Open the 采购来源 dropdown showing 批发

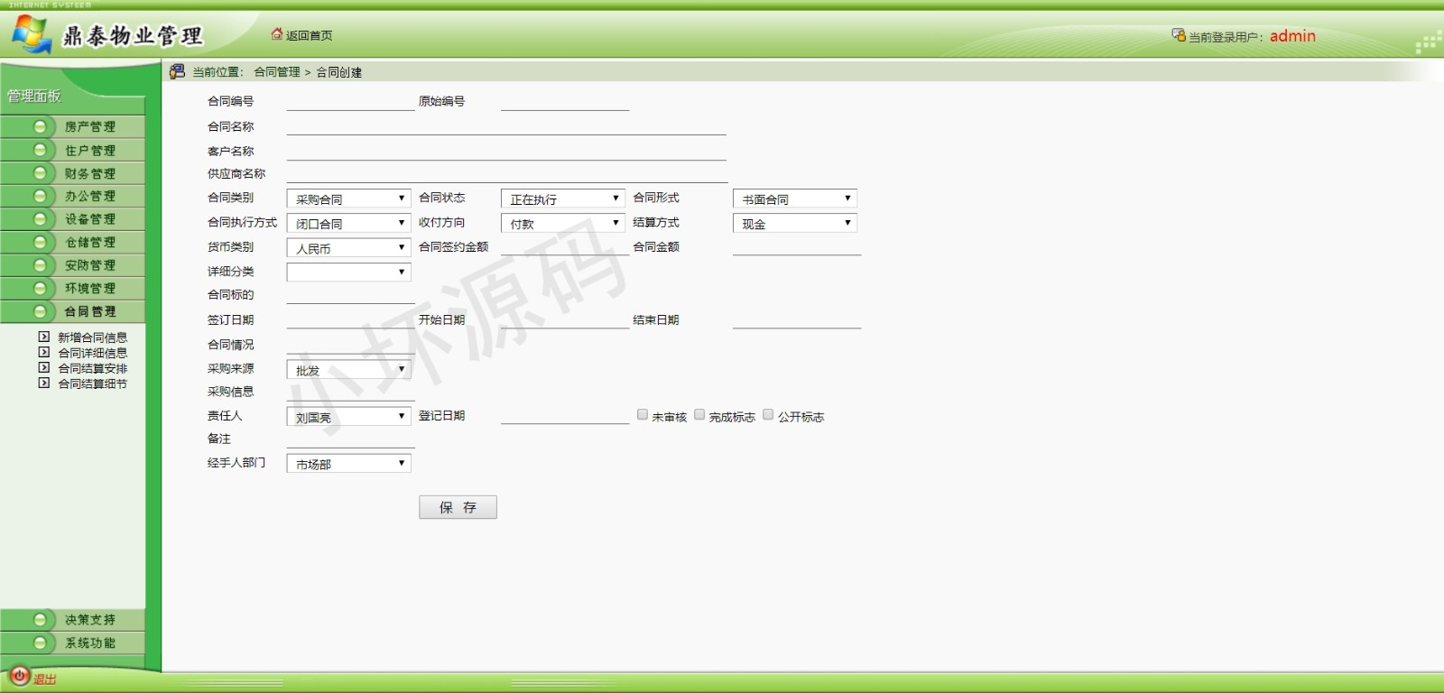(349, 369)
